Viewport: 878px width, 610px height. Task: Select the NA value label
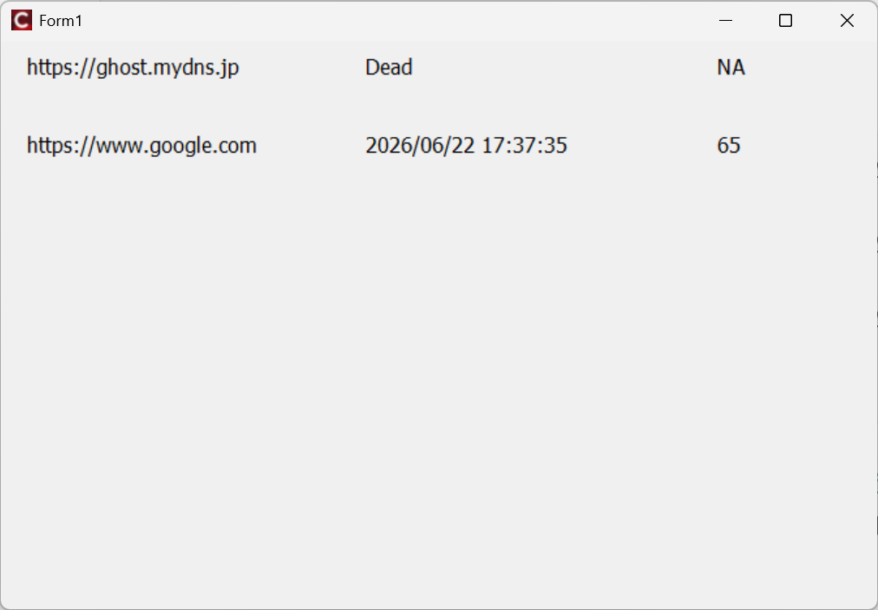(x=731, y=68)
